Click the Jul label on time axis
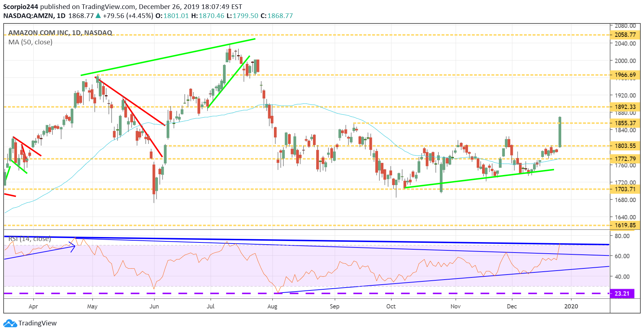 pyautogui.click(x=211, y=306)
